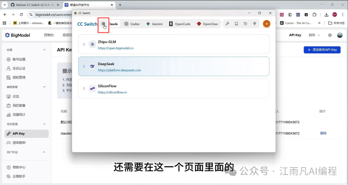Switch to the Release CC Switch v3.11.1 tab
This screenshot has height=185, width=348.
click(33, 5)
